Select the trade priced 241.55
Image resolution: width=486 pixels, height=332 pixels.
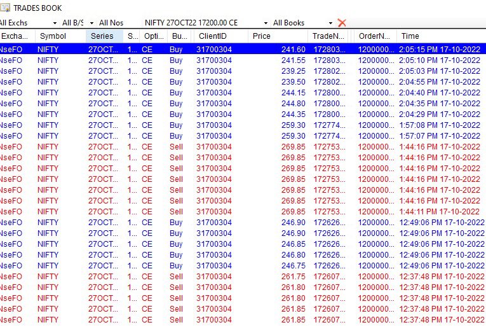point(243,60)
